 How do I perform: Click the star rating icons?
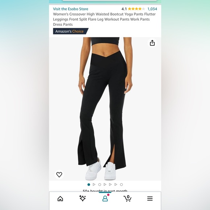coord(136,9)
